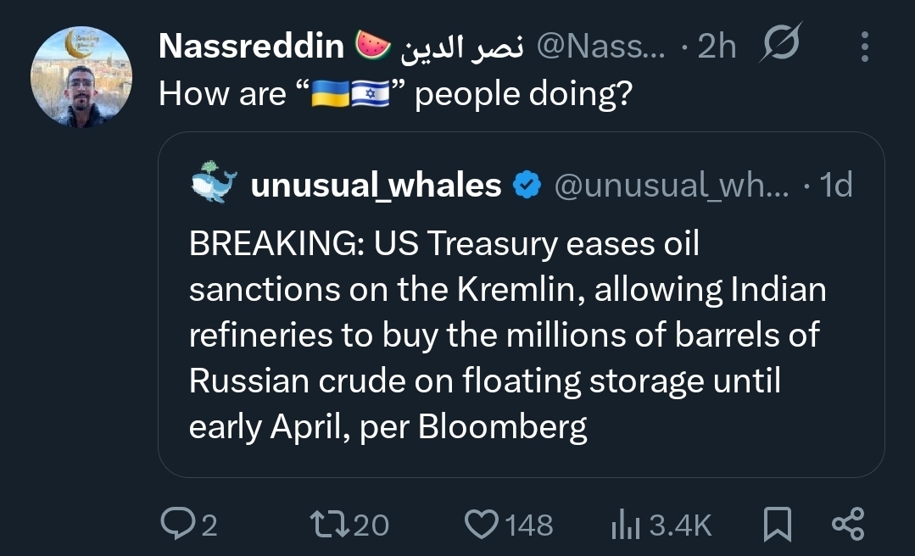This screenshot has height=556, width=915.
Task: Open Nassreddin's profile picture
Action: [x=81, y=77]
